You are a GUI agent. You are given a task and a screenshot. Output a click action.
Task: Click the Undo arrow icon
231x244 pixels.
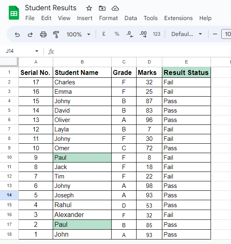(x=17, y=34)
